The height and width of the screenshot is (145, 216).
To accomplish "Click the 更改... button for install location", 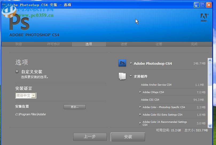I will coord(74,107).
